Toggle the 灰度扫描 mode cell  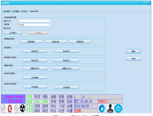coord(54,102)
